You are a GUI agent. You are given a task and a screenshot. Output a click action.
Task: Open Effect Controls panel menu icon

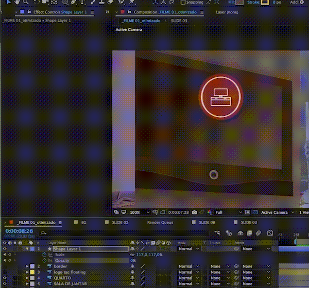(92, 12)
